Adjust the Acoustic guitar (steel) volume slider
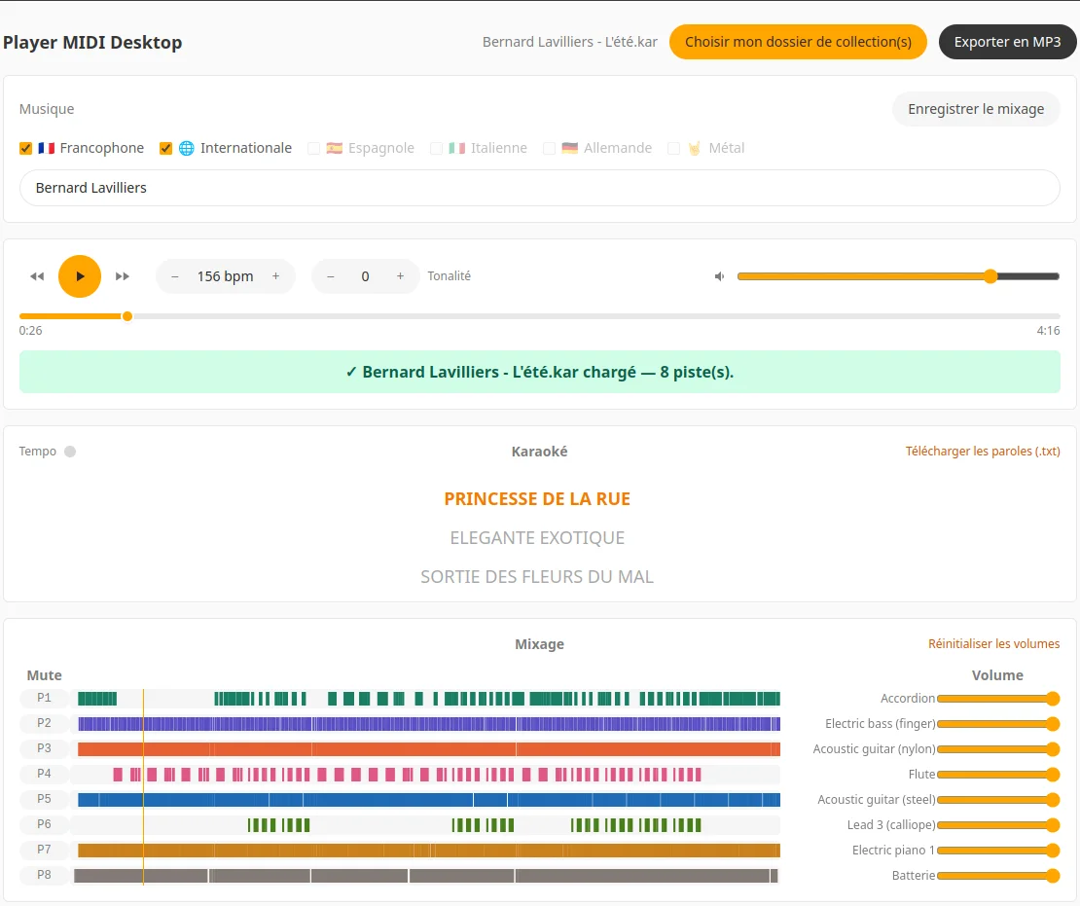The height and width of the screenshot is (906, 1080). click(998, 799)
